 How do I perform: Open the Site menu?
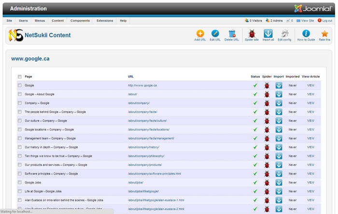[9, 21]
